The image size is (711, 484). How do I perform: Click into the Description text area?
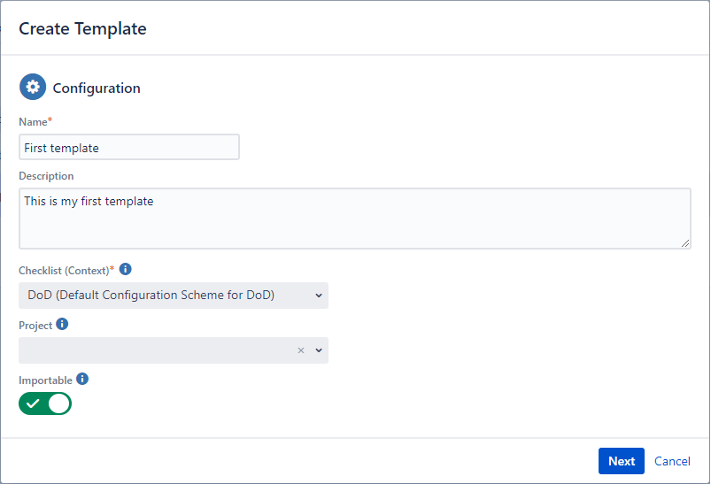pos(354,219)
